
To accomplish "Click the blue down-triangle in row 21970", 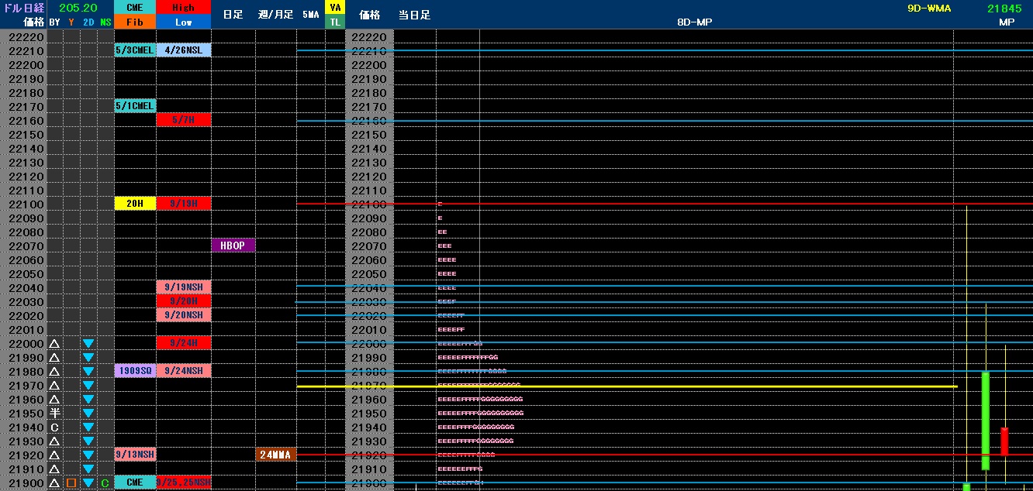I will tap(88, 385).
